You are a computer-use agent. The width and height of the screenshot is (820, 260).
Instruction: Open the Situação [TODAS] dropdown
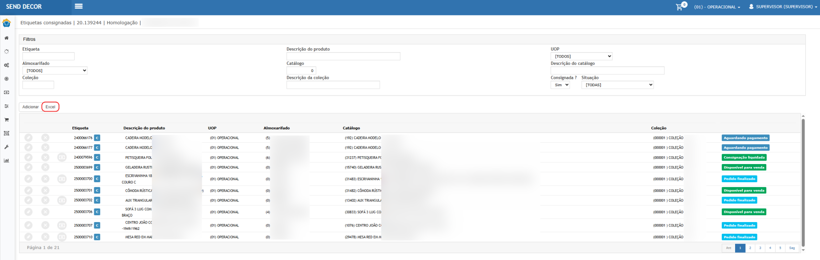tap(617, 85)
